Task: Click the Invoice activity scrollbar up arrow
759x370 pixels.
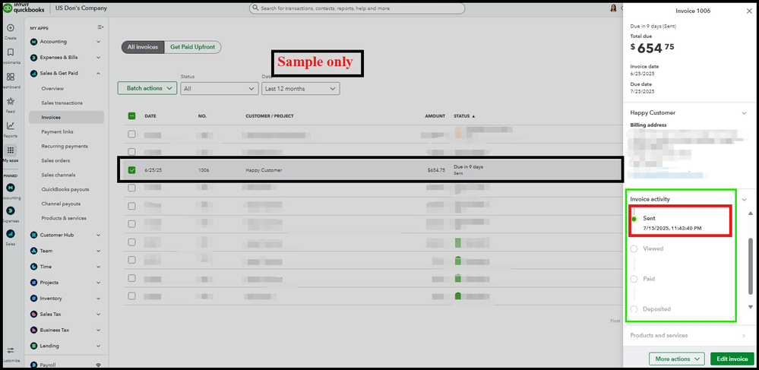Action: (x=751, y=213)
